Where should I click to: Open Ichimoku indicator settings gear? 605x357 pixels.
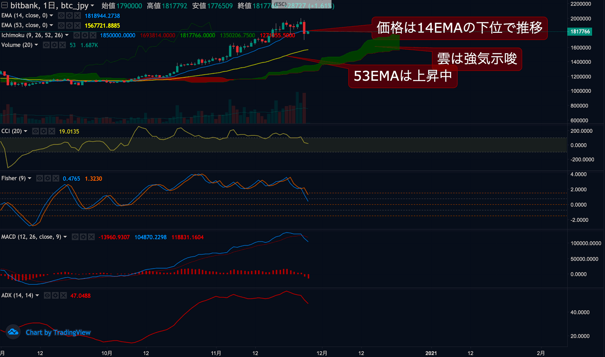[x=85, y=35]
